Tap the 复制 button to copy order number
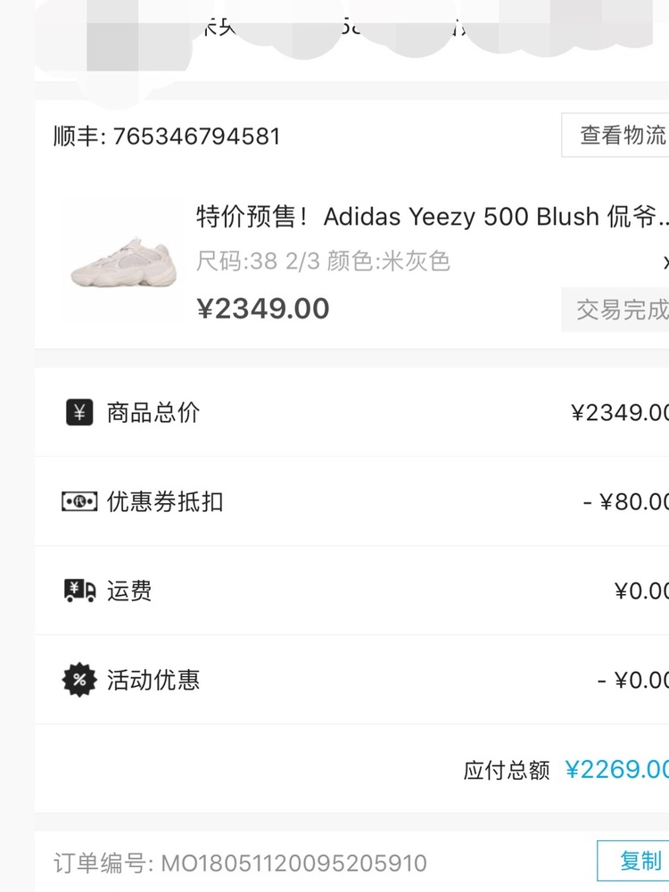 632,860
